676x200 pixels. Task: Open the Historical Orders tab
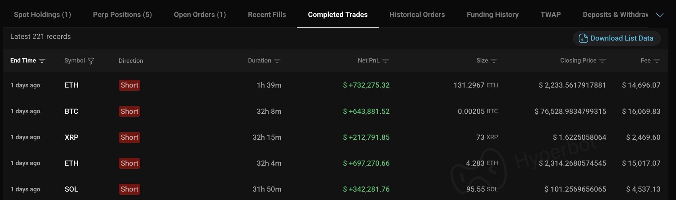tap(417, 14)
